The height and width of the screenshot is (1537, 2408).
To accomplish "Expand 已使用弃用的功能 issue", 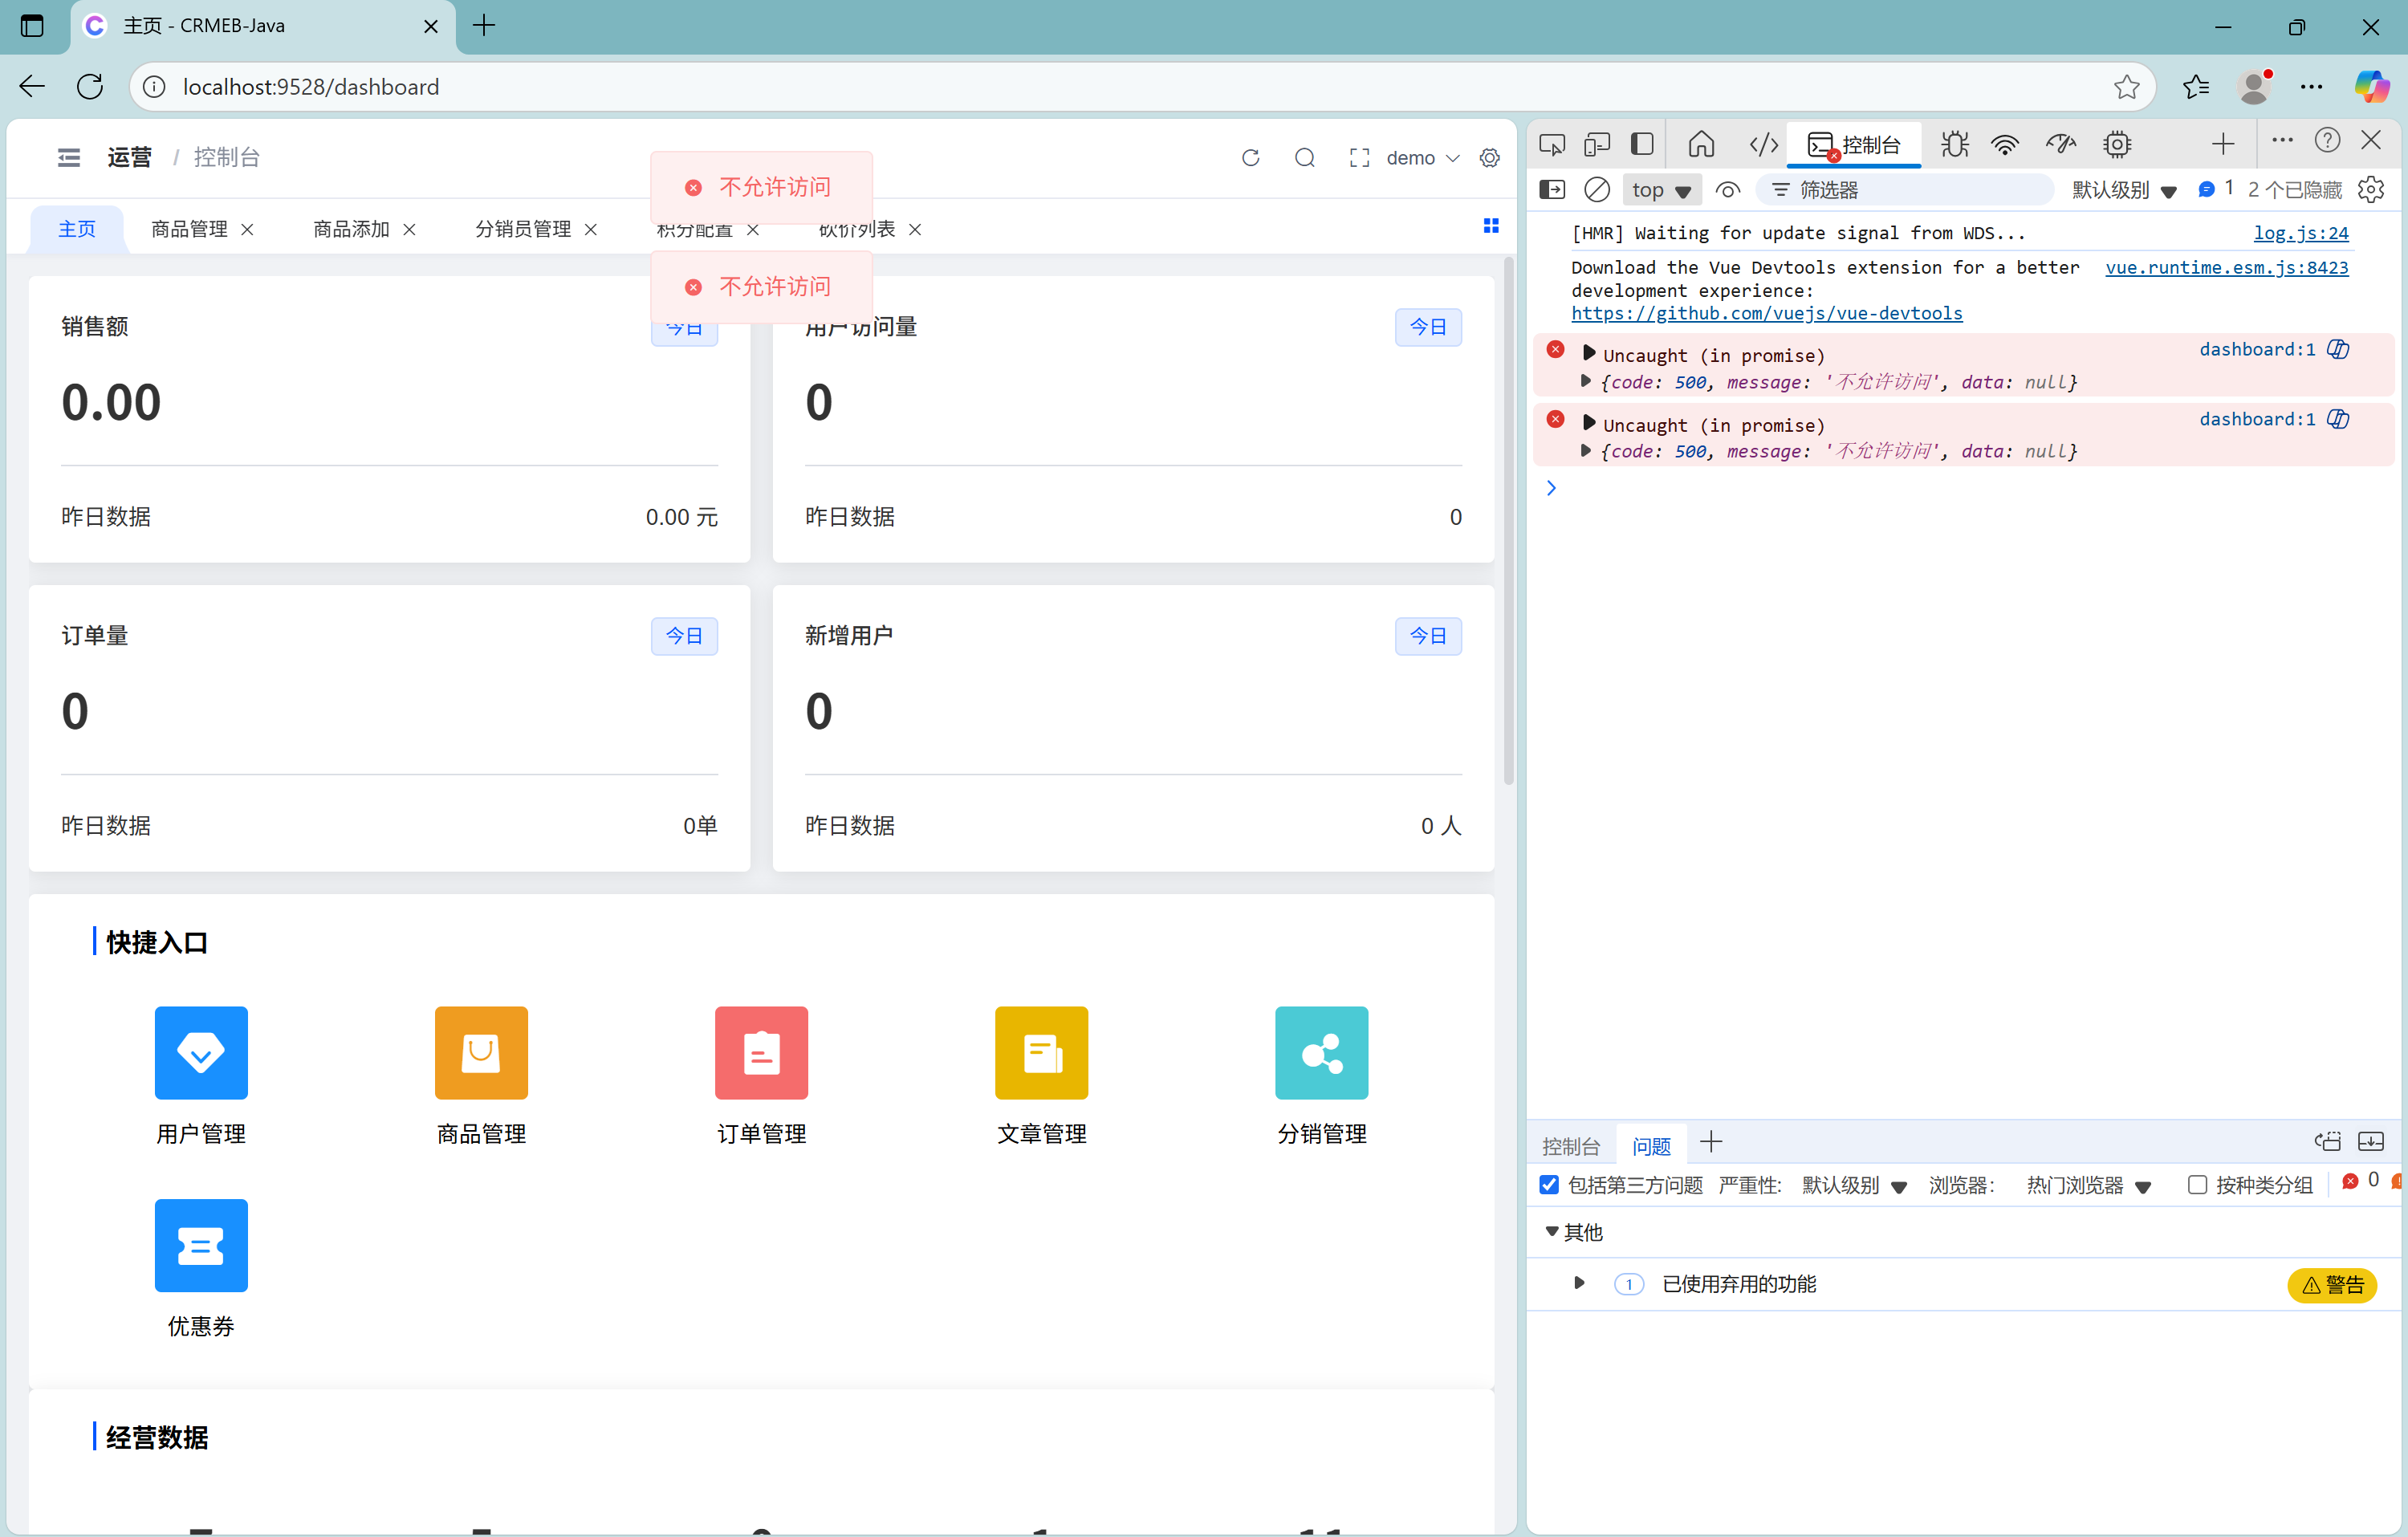I will 1579,1283.
